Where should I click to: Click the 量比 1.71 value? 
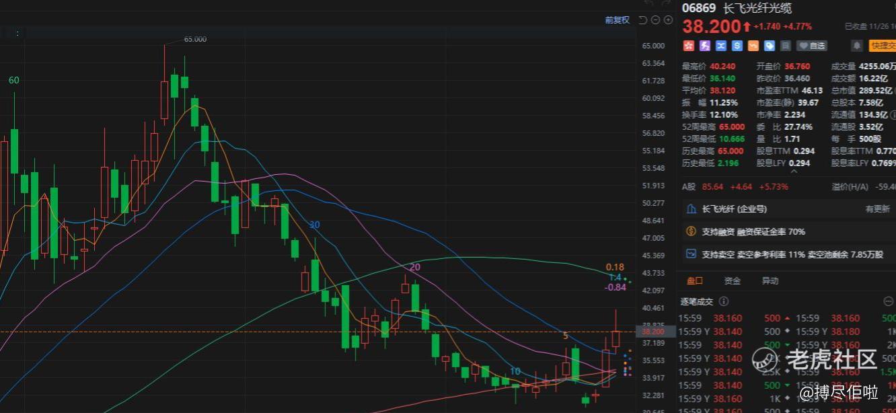(792, 139)
